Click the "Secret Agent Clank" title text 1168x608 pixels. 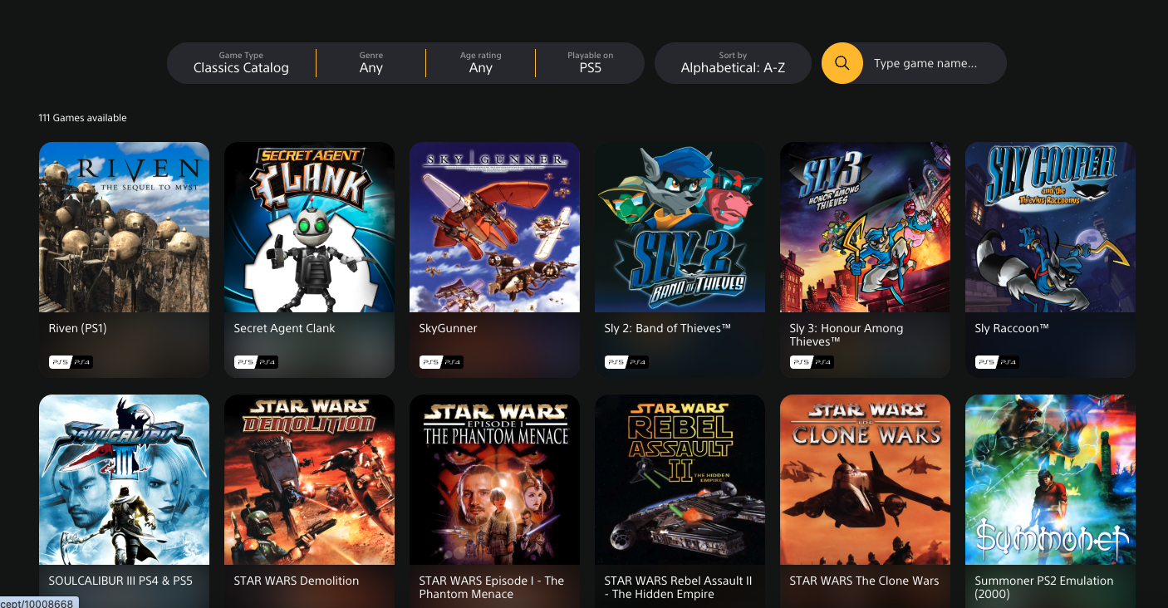click(x=284, y=328)
